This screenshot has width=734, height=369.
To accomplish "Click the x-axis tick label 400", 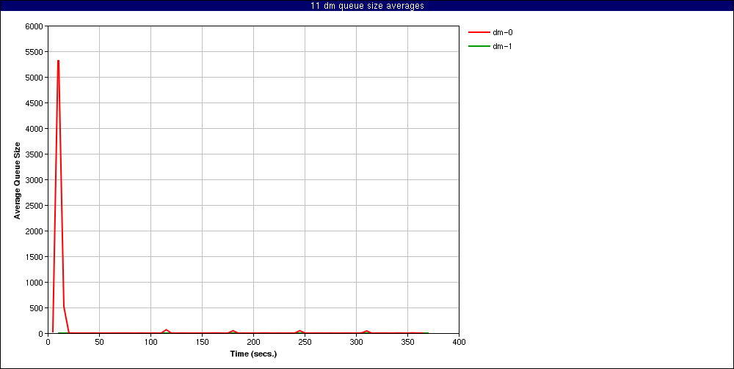I will (x=459, y=342).
